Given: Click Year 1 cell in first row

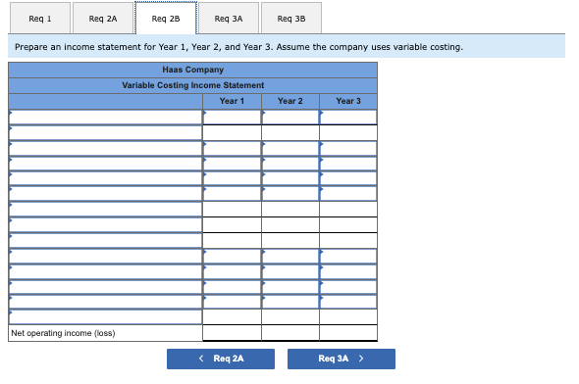Looking at the screenshot, I should coord(232,118).
